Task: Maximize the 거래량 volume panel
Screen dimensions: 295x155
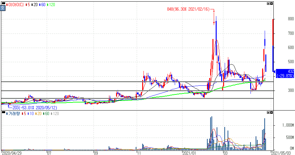Action: click(x=268, y=112)
